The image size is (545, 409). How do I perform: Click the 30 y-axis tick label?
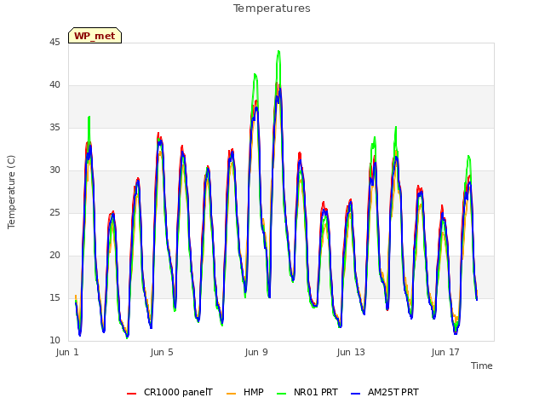(54, 170)
